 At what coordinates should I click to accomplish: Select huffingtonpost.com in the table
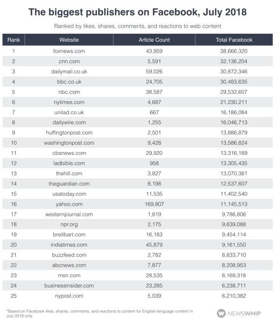(69, 133)
